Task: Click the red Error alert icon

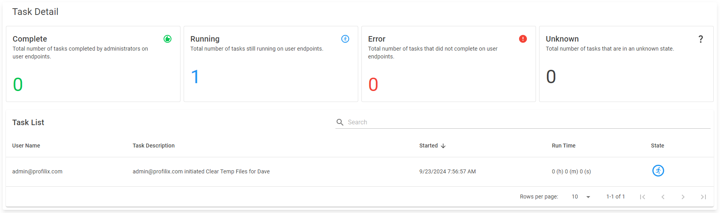Action: coord(523,39)
